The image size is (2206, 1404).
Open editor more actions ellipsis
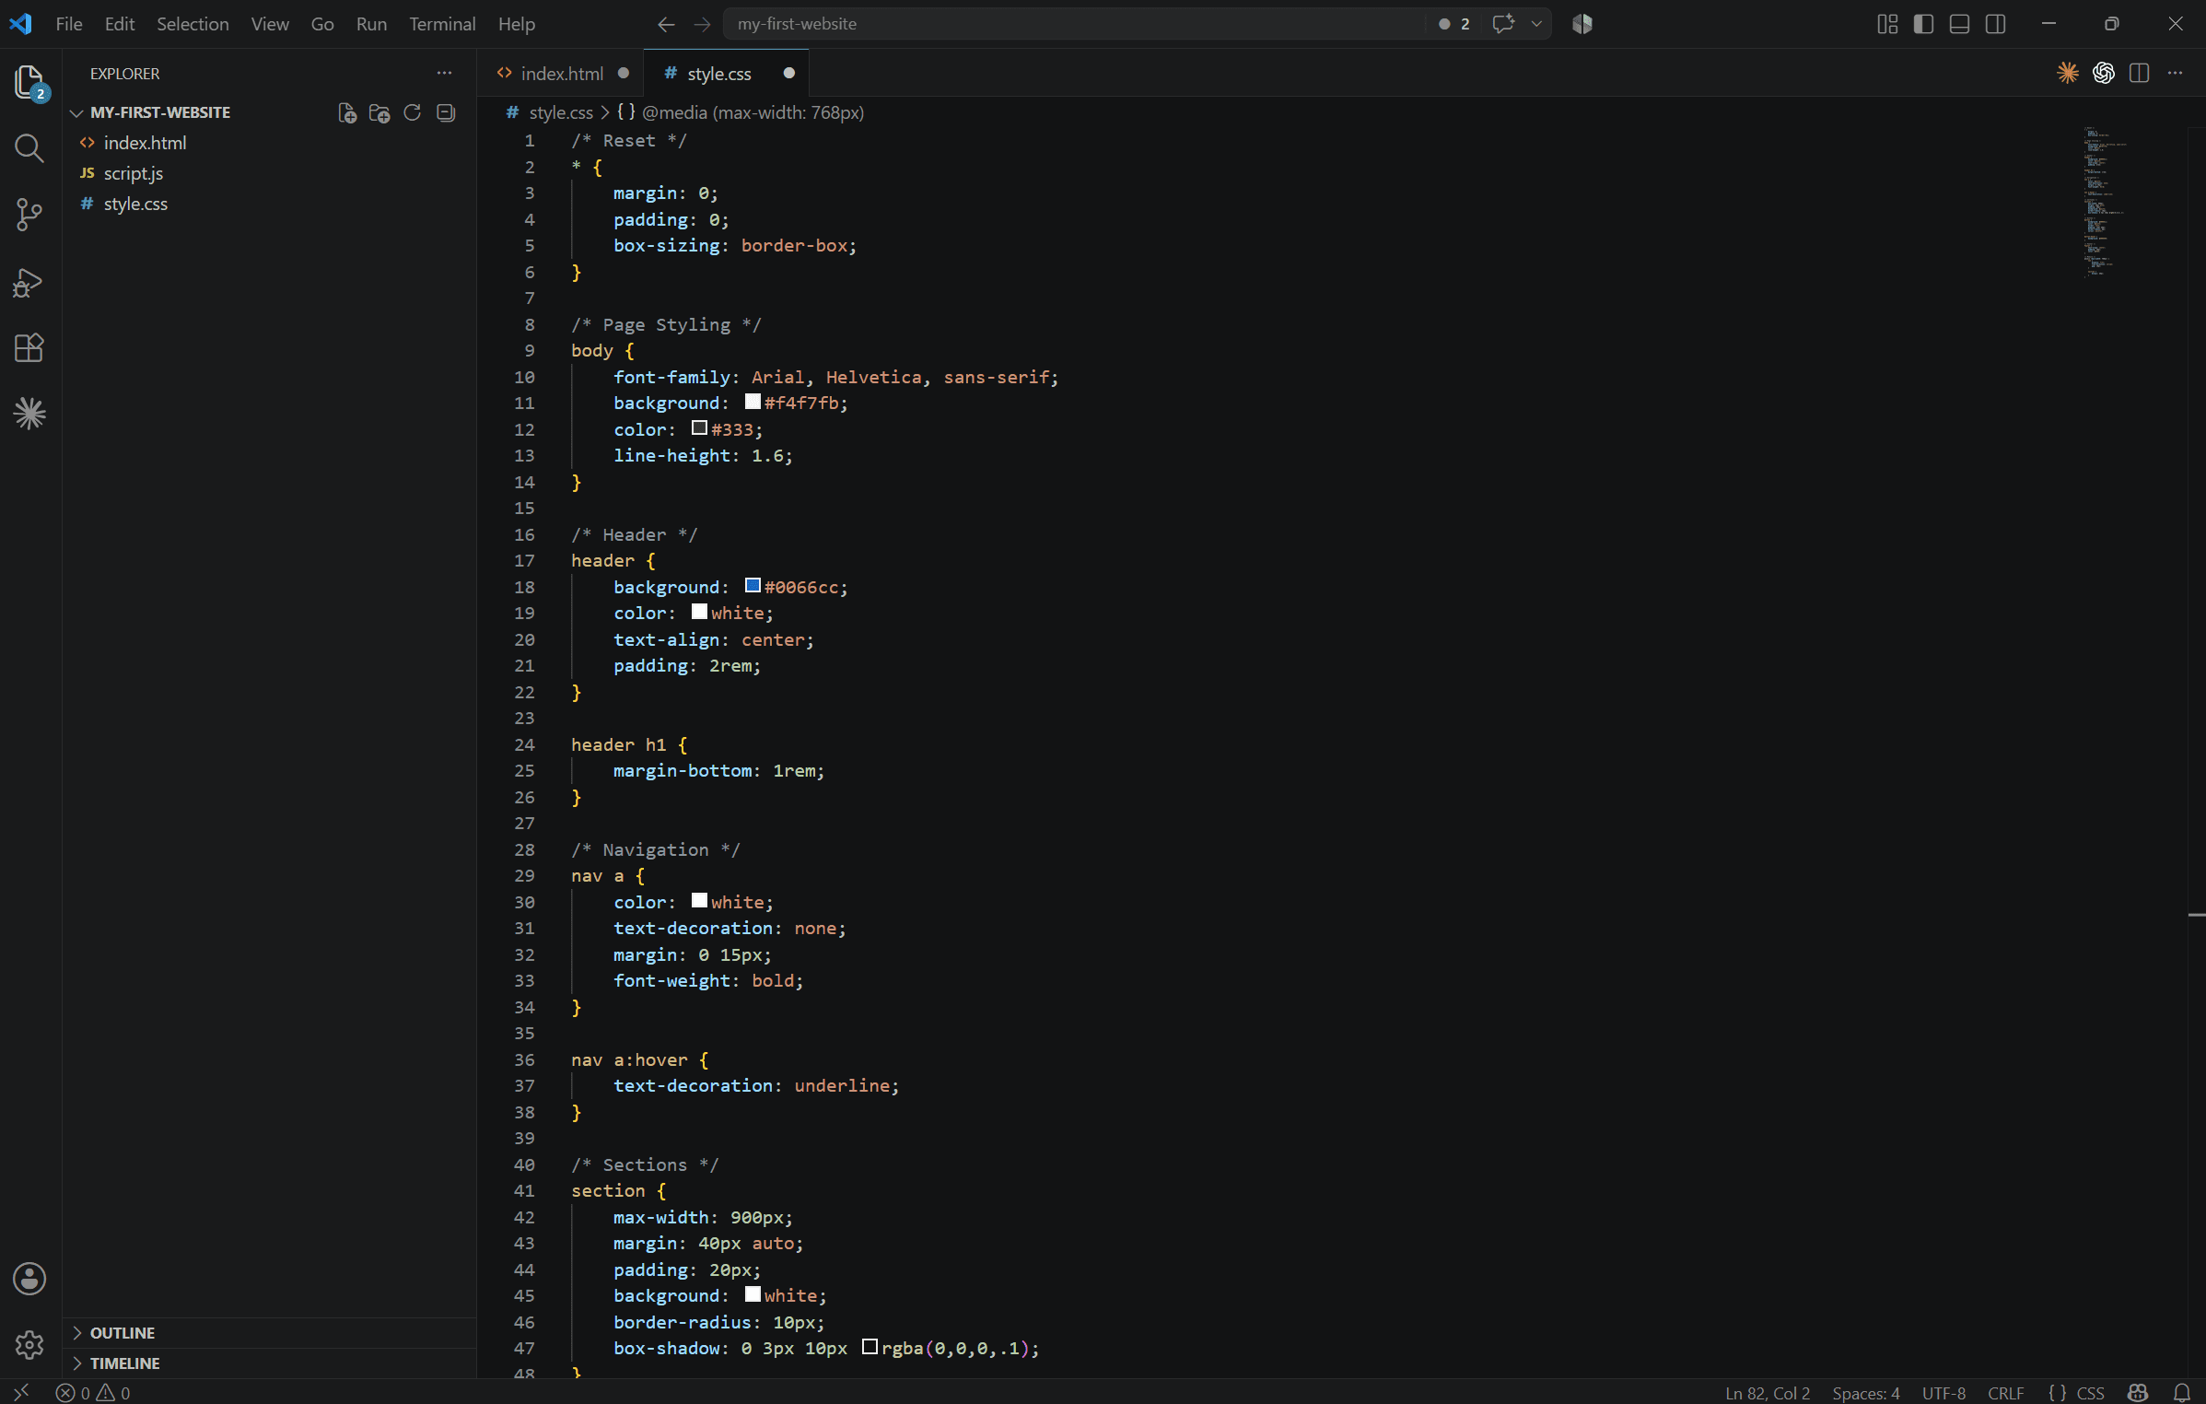pyautogui.click(x=2176, y=73)
